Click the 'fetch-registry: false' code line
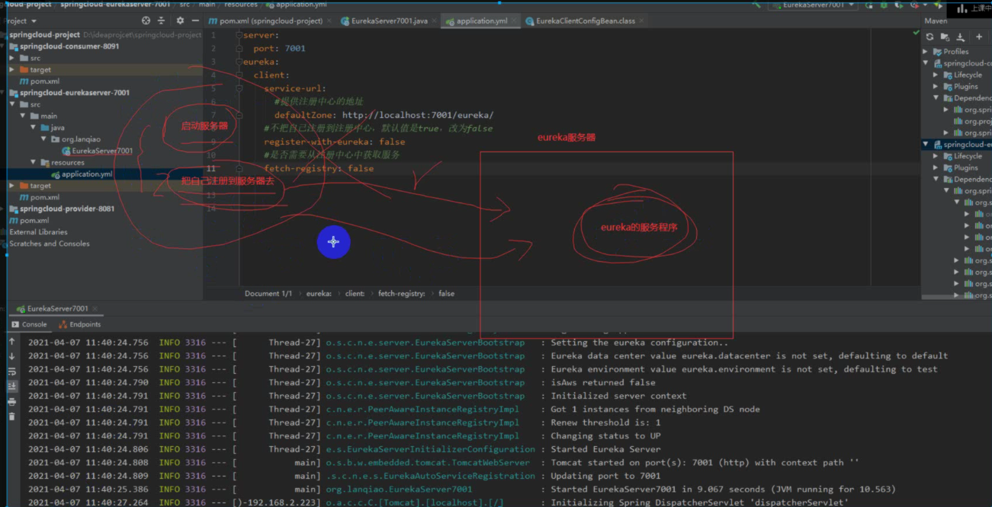Image resolution: width=992 pixels, height=507 pixels. (x=319, y=168)
